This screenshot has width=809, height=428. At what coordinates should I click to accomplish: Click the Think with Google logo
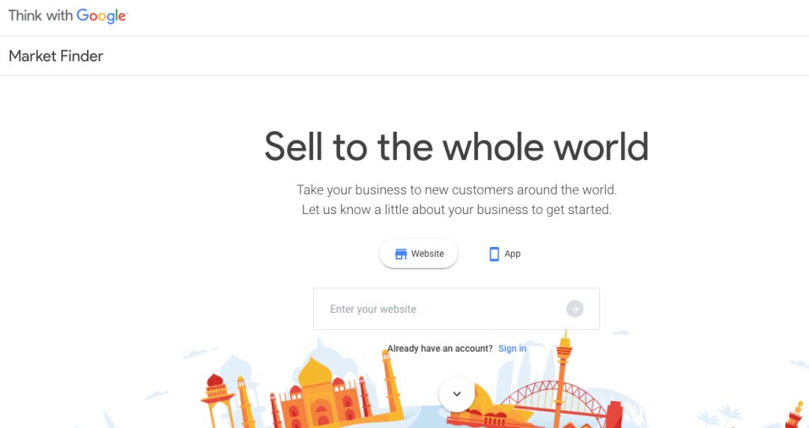pos(68,16)
